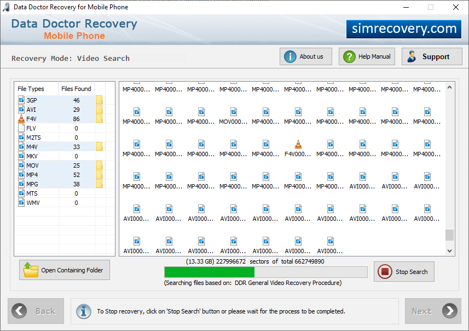The width and height of the screenshot is (469, 331).
Task: Click the 29 files found count for AVI
Action: pos(76,110)
